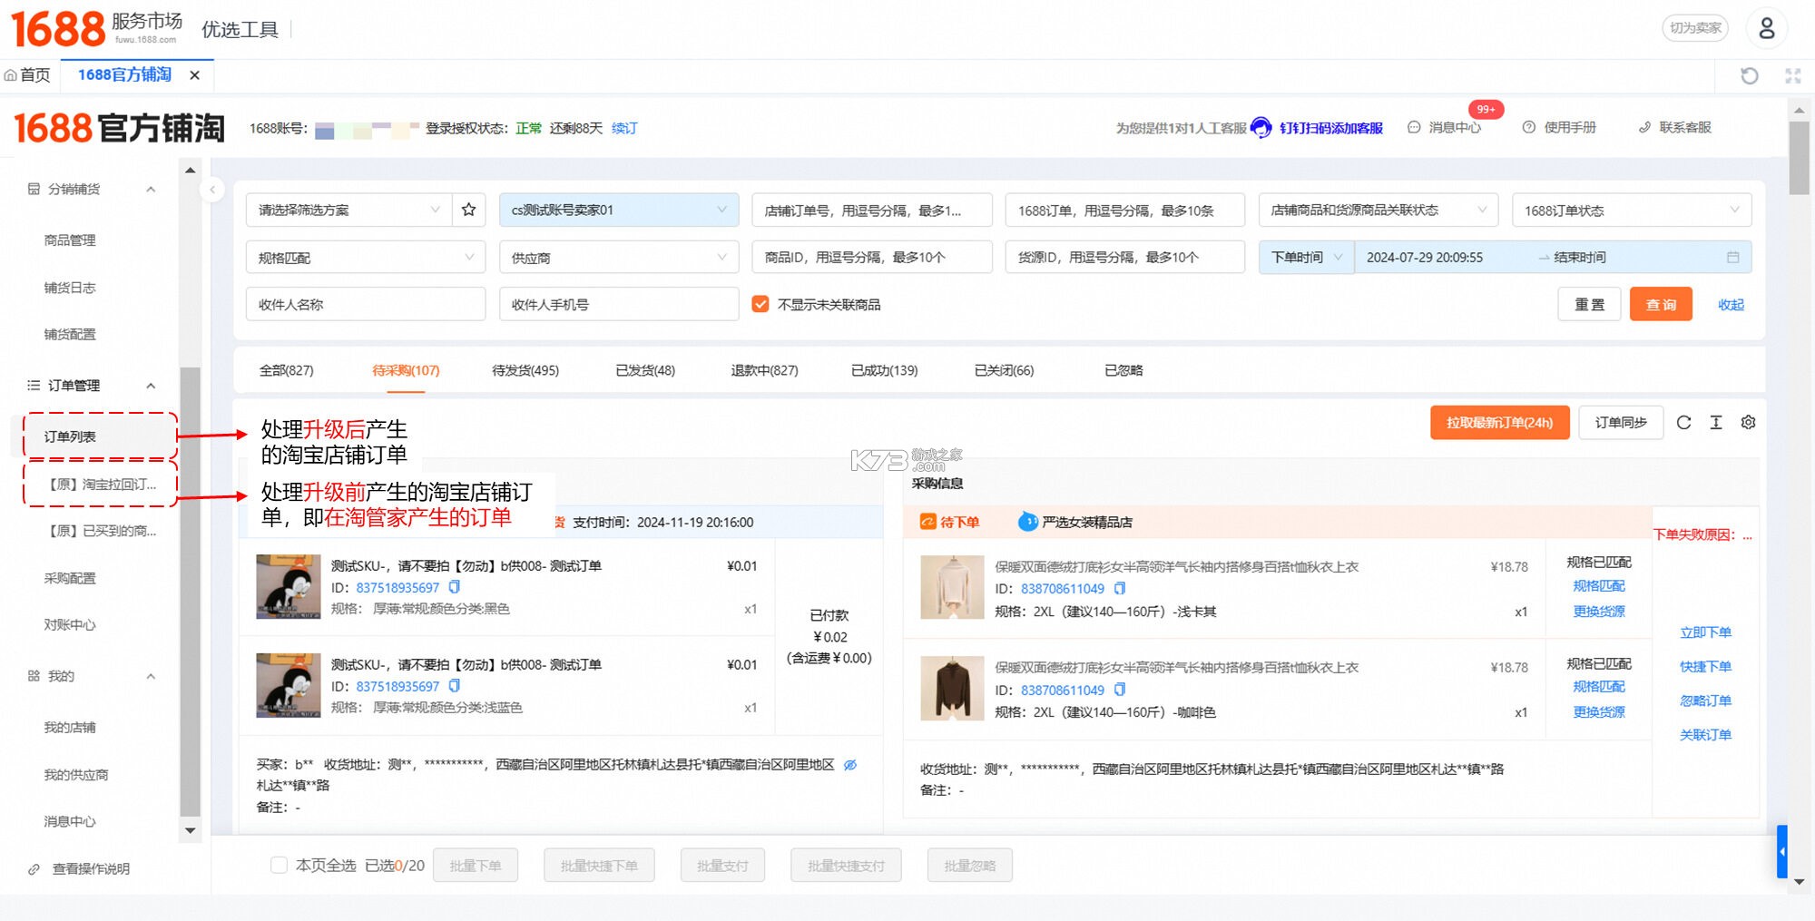
Task: Open 使用手册 help link
Action: click(1559, 128)
